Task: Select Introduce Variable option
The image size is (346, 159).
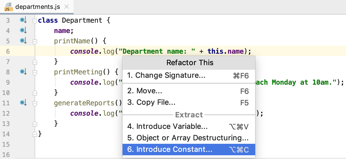Action: pyautogui.click(x=168, y=127)
